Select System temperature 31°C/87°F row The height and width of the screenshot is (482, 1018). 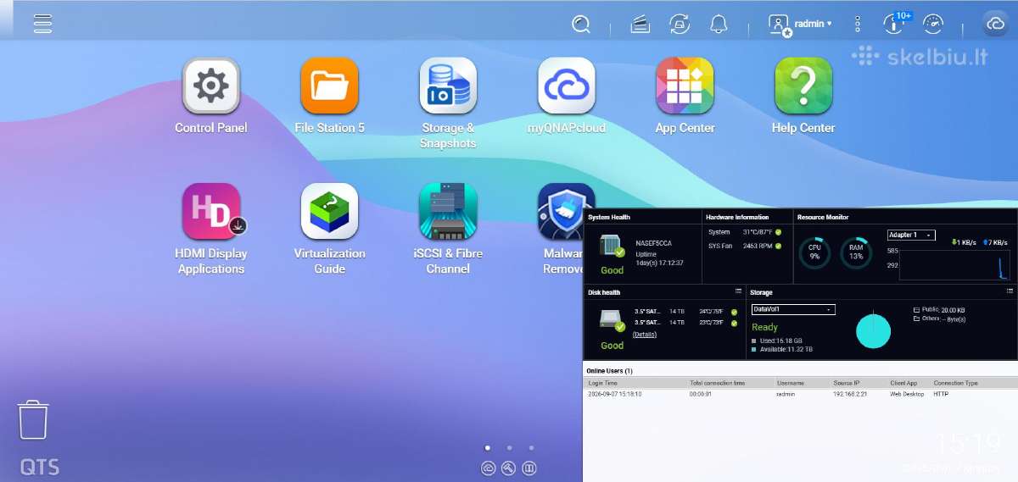745,232
